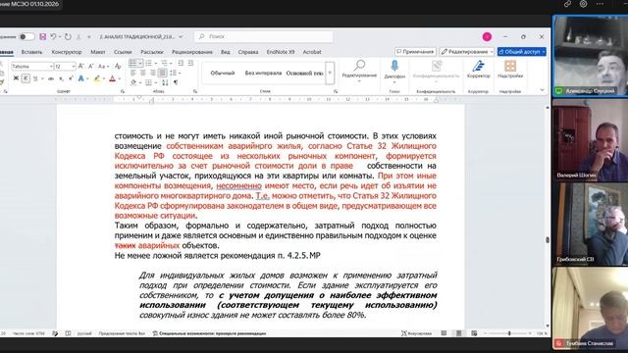The image size is (628, 353).
Task: Open Надстройки add-ins
Action: point(510,70)
